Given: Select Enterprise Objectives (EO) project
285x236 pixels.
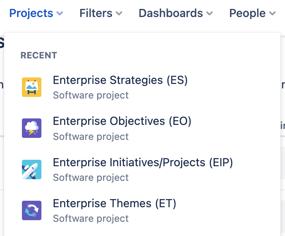Looking at the screenshot, I should [142, 129].
